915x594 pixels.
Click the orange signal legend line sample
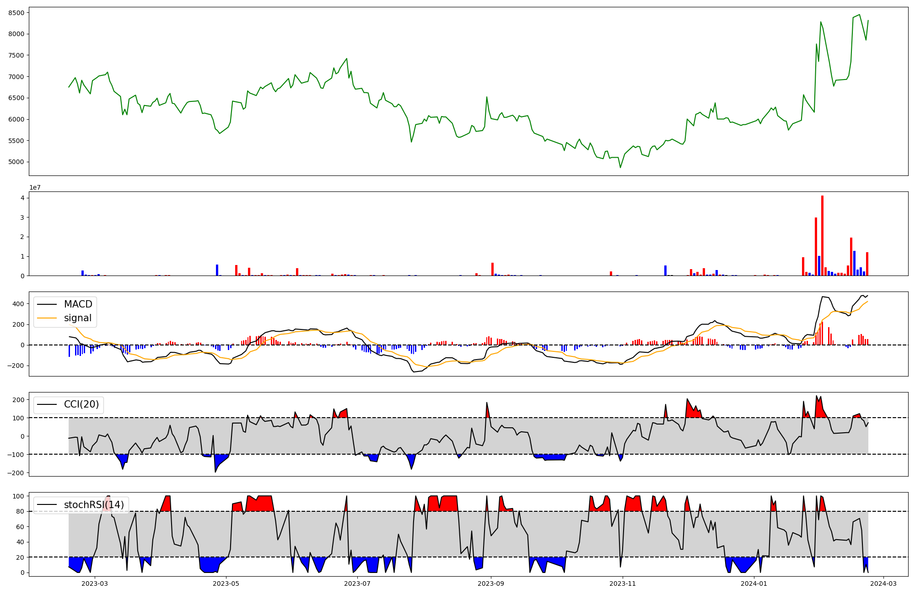[47, 318]
